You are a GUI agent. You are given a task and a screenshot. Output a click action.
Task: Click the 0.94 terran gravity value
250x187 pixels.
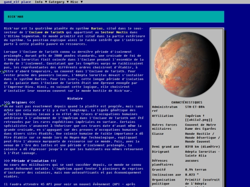(x=196, y=169)
